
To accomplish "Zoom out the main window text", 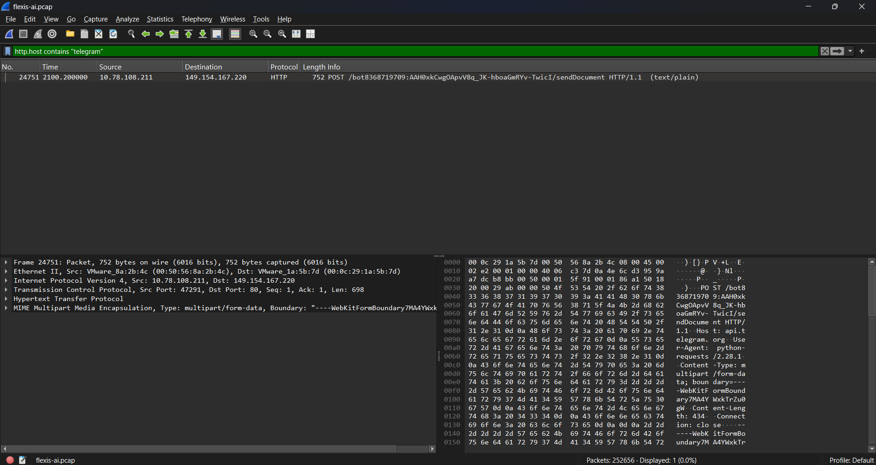I will (x=268, y=34).
